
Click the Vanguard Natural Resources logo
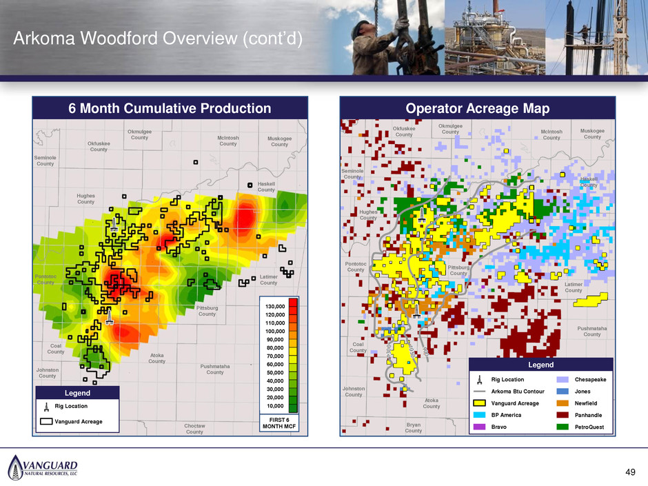point(43,465)
